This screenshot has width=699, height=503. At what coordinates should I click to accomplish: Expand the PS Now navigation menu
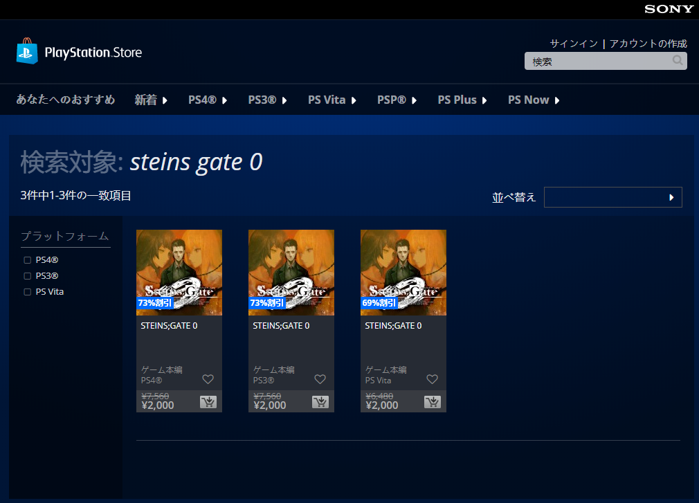pyautogui.click(x=534, y=100)
